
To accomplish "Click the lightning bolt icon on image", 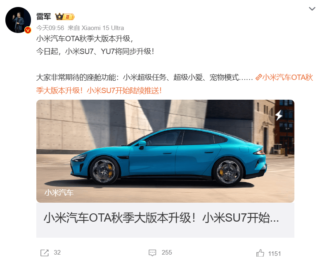I will pyautogui.click(x=279, y=115).
